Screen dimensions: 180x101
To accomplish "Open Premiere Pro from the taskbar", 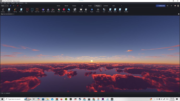I will click(103, 99).
